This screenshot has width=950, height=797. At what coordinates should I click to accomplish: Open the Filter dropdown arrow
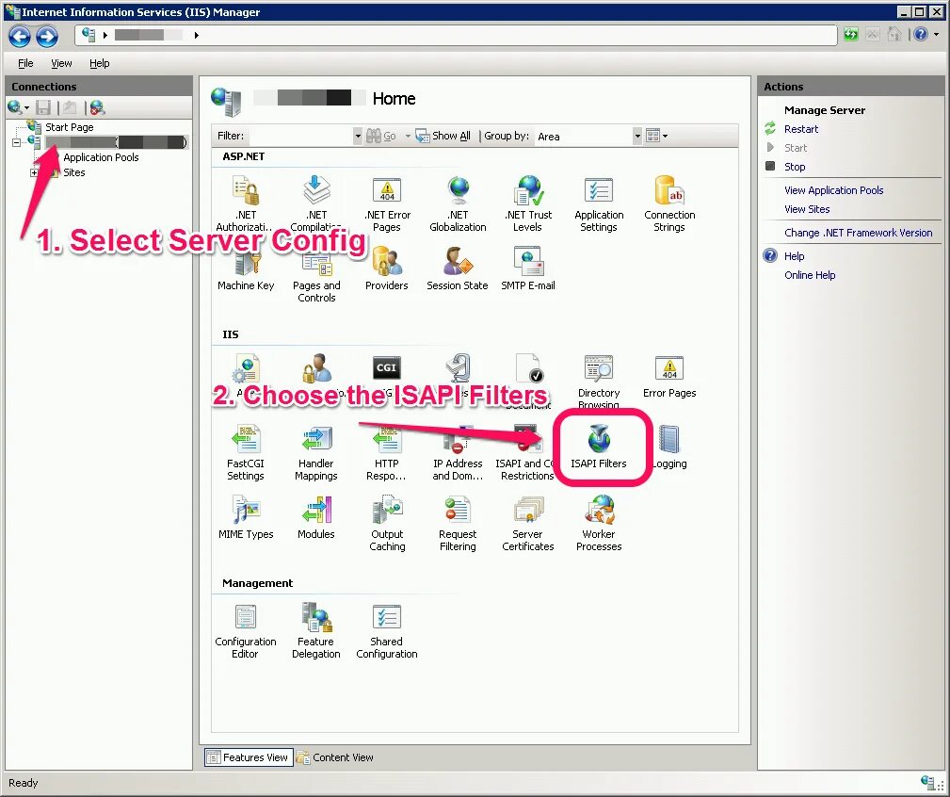[358, 136]
